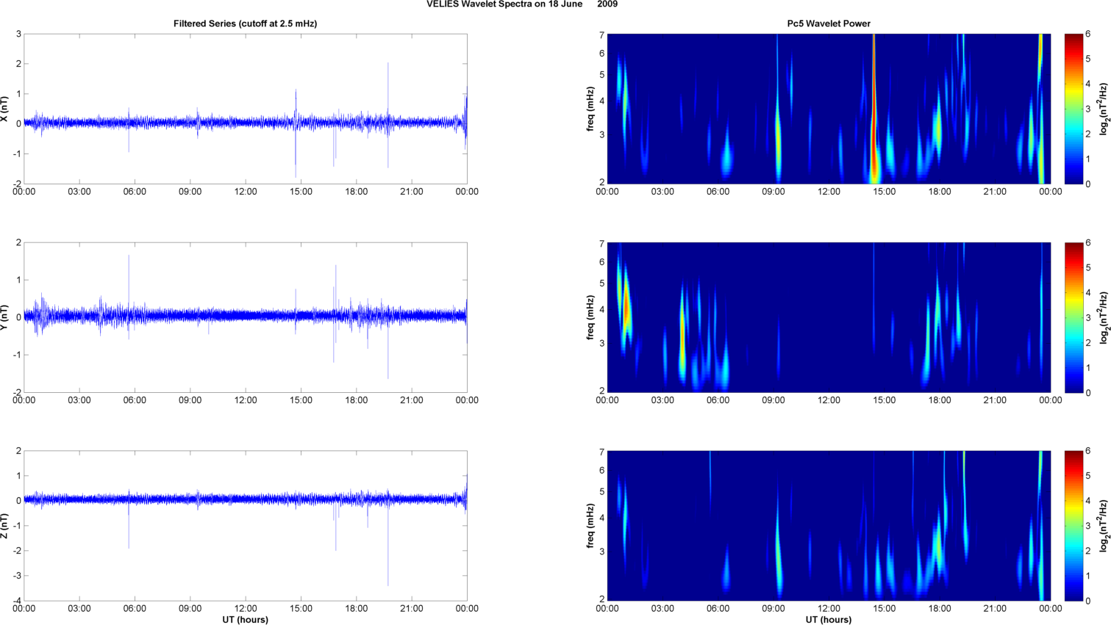Click the '03:00' tick under Y wavelet plot
This screenshot has width=1111, height=625.
(x=662, y=400)
